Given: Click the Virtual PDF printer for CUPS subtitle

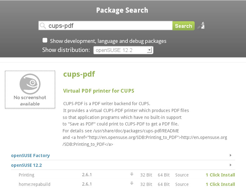Looking at the screenshot, I should tap(99, 91).
